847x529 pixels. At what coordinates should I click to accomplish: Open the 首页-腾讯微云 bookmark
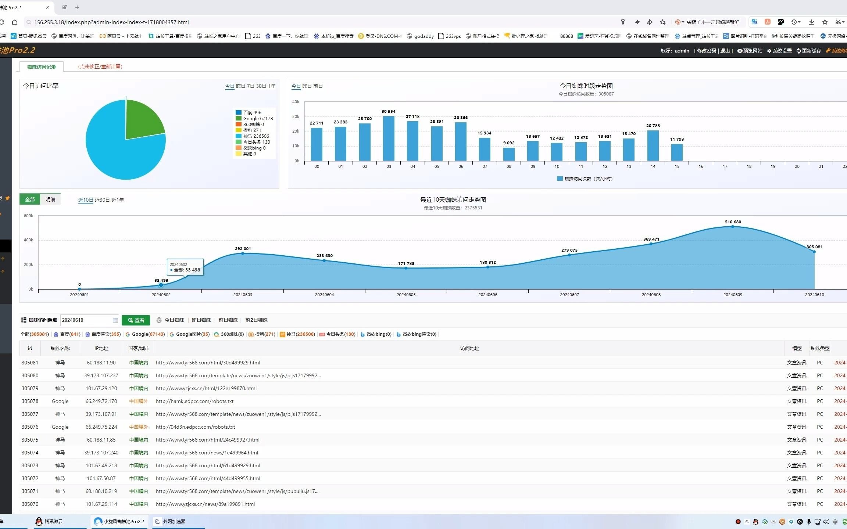(29, 36)
